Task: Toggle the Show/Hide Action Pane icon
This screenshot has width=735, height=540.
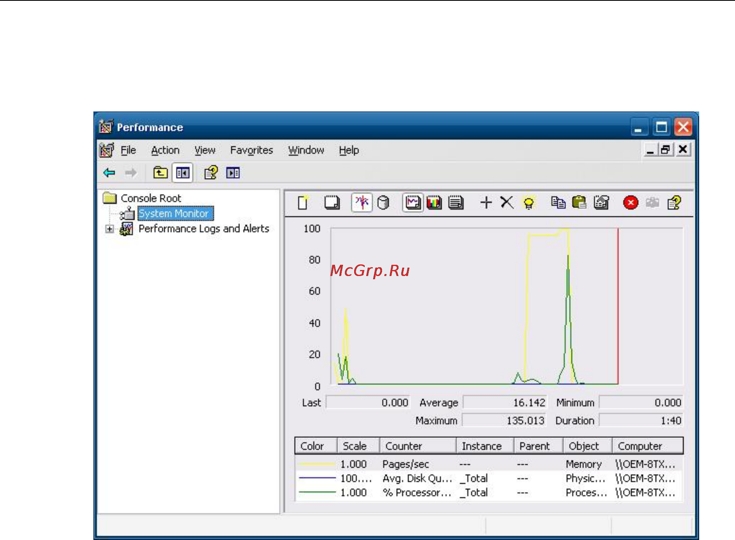Action: click(233, 173)
